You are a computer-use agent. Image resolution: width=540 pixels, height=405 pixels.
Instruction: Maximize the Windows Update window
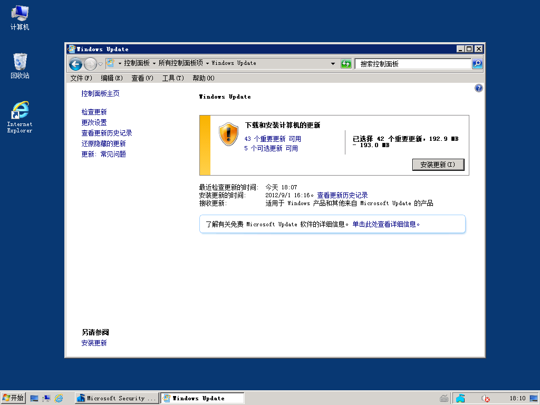tap(469, 49)
